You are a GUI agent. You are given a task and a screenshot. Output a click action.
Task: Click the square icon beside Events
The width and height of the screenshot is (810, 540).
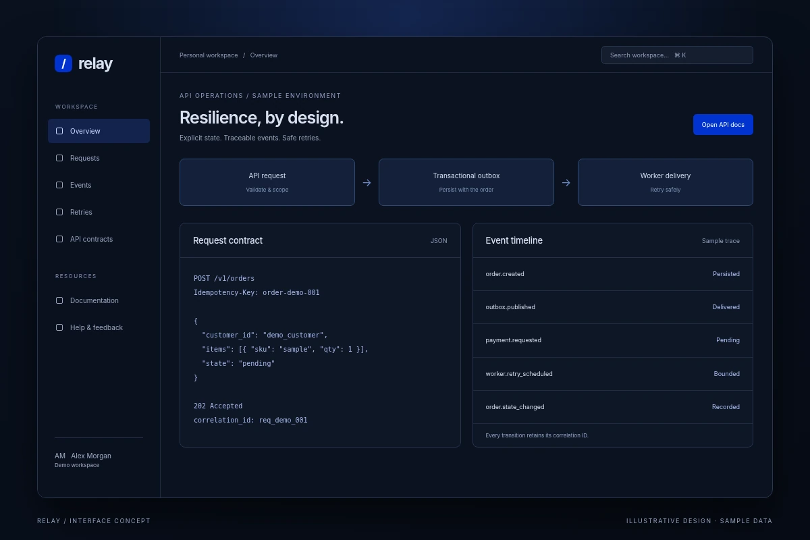(59, 185)
